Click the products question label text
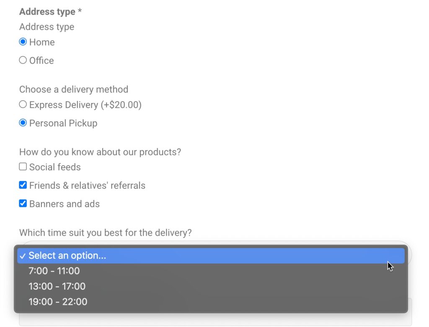Screen dimensions: 429x327 100,152
